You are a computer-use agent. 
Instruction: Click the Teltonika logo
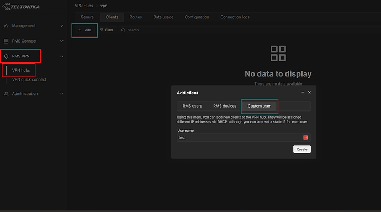pos(21,7)
